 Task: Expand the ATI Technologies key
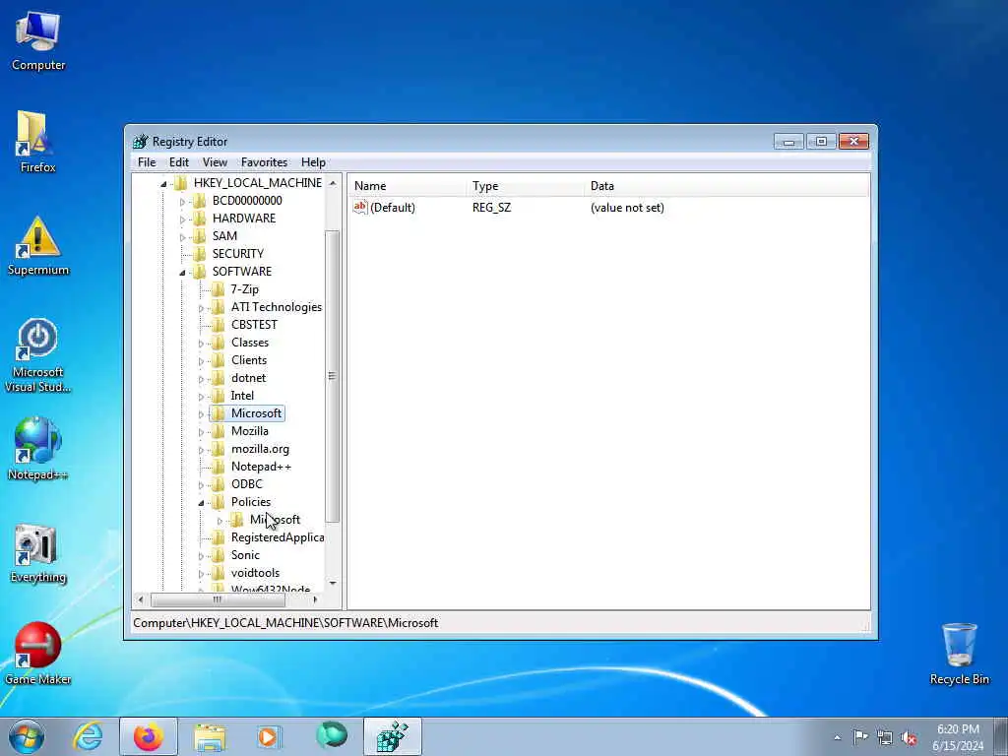[x=201, y=308]
